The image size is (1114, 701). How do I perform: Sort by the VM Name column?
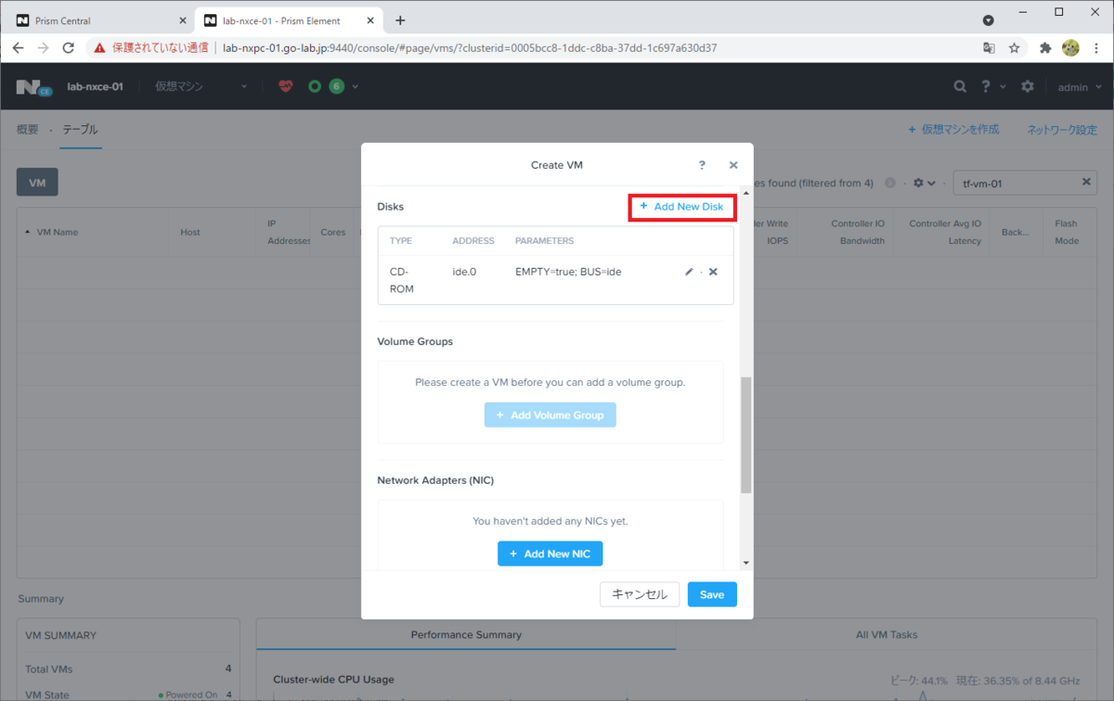point(57,232)
